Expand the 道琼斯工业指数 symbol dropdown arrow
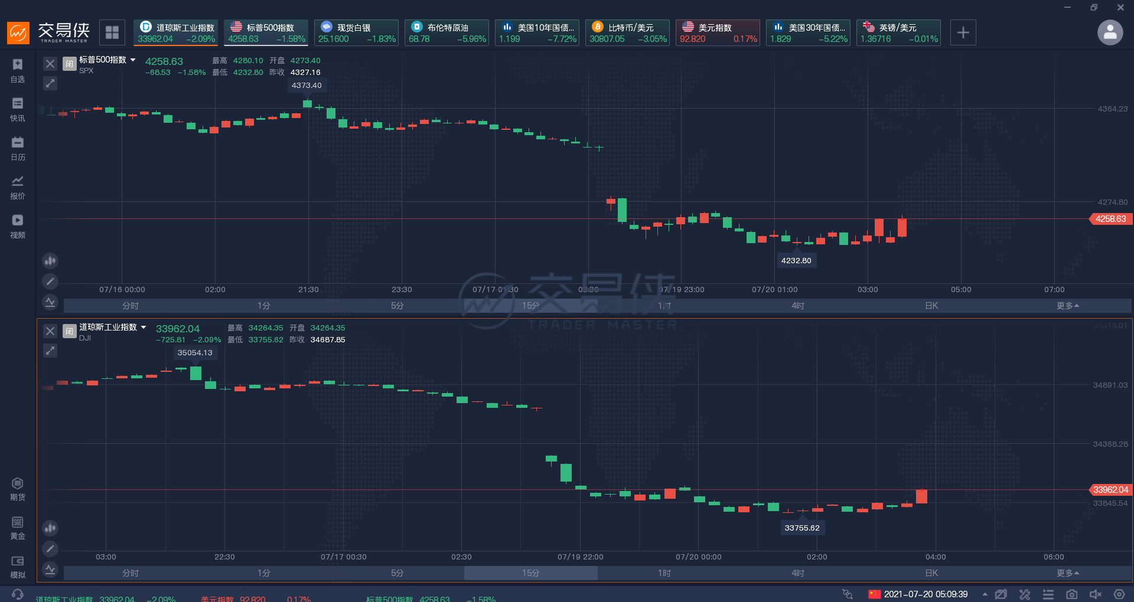This screenshot has width=1134, height=602. (x=144, y=327)
